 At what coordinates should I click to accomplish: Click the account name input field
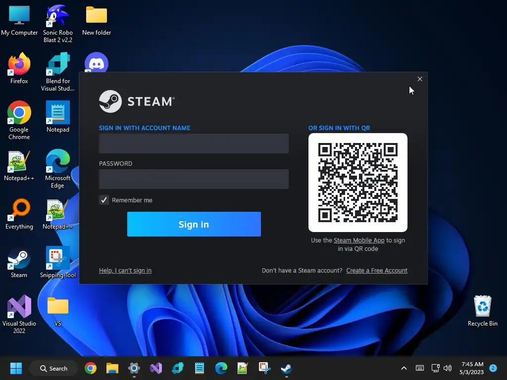[x=194, y=143]
